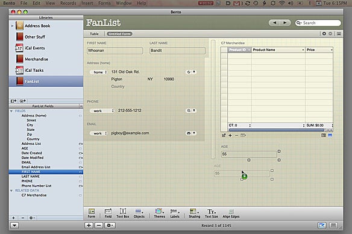Click the Form tool in bottom toolbar
352x234 pixels.
92,213
